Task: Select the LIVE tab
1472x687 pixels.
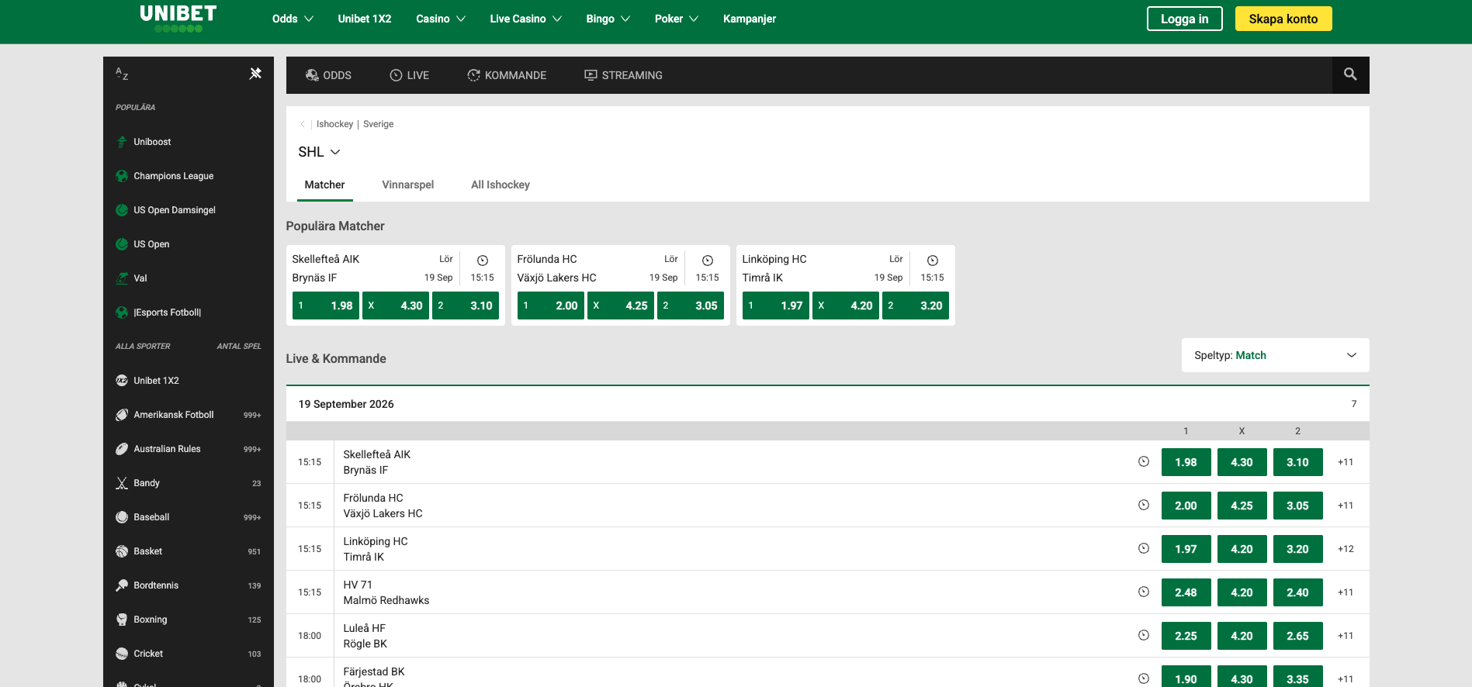Action: click(409, 75)
